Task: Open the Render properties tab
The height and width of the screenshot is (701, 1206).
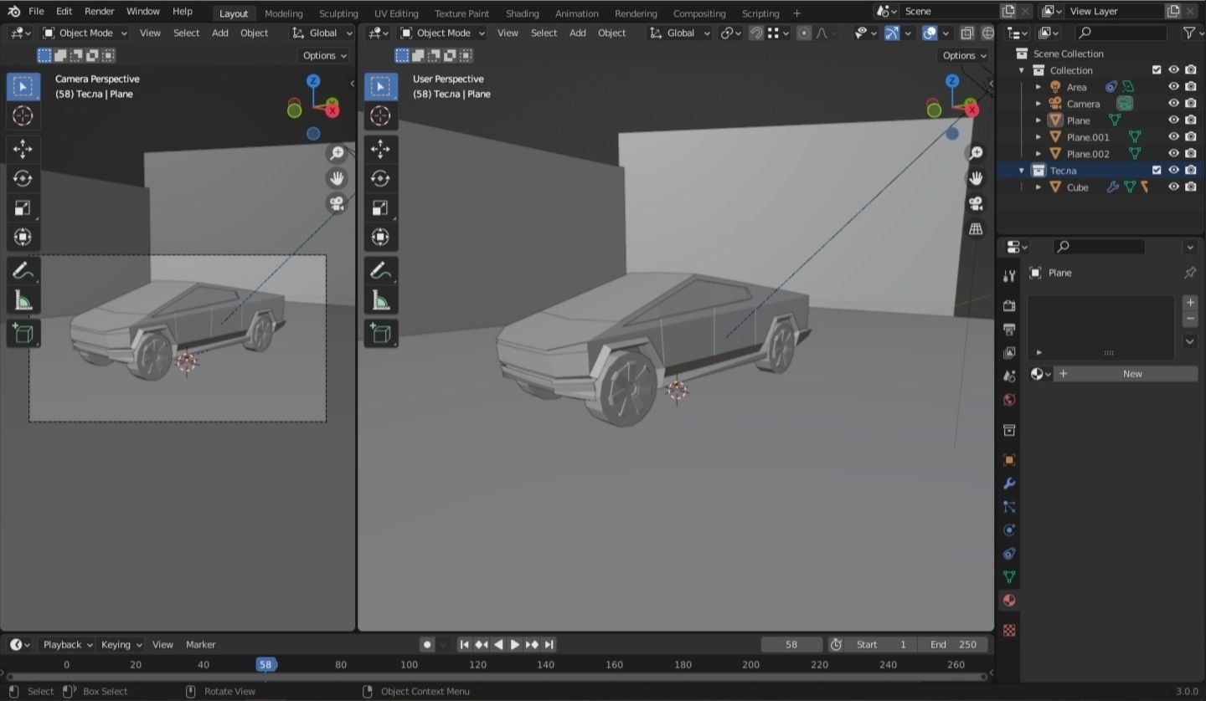Action: pos(1009,306)
